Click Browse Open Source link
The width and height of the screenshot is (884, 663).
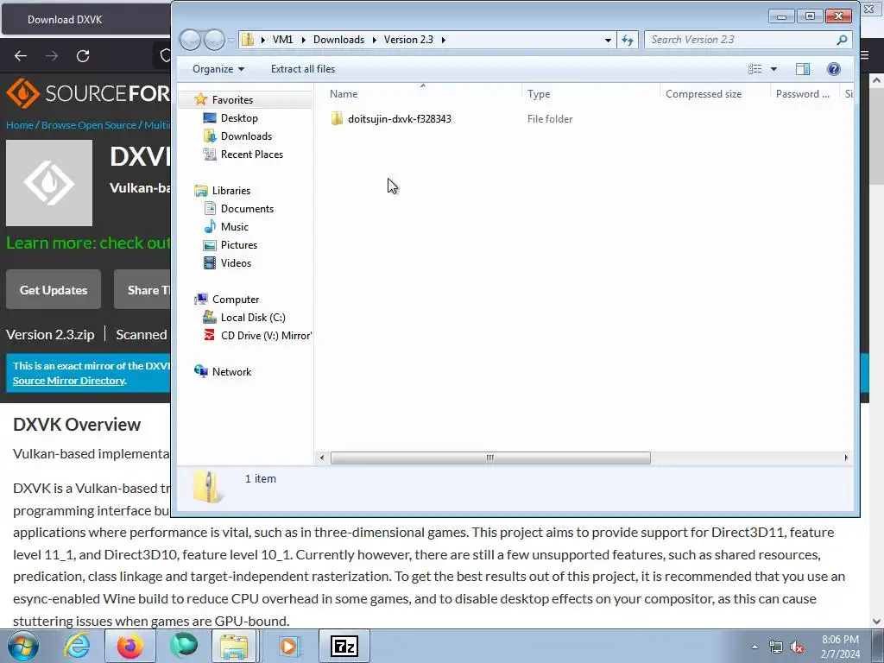[x=89, y=125]
